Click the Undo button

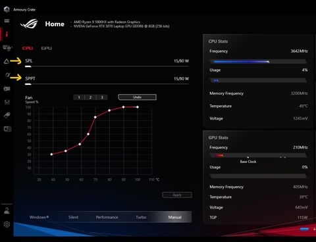click(x=137, y=97)
